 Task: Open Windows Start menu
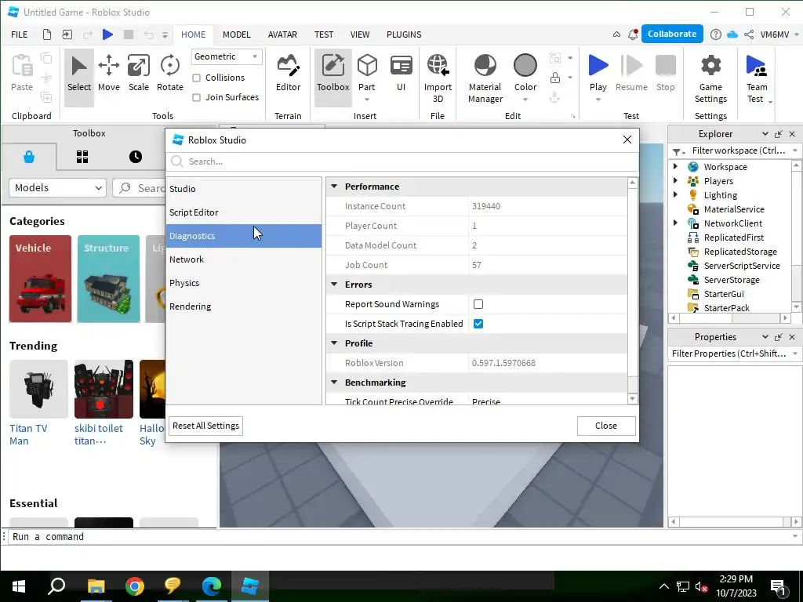click(19, 586)
